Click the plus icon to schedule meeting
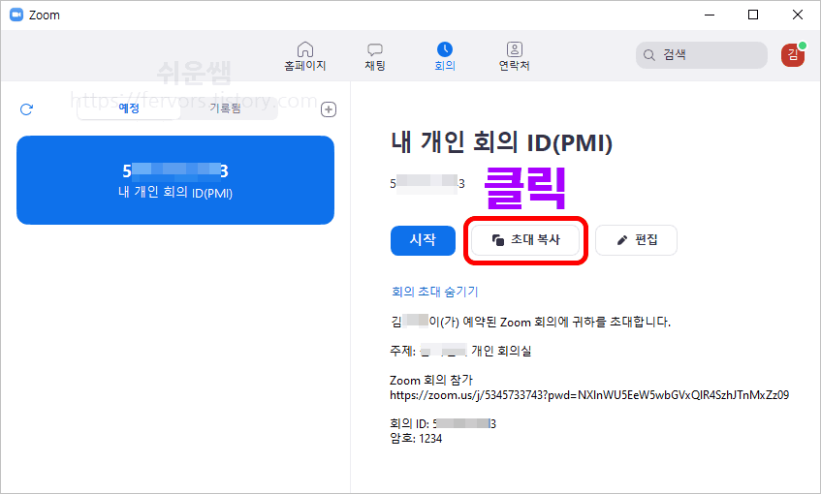 [329, 109]
